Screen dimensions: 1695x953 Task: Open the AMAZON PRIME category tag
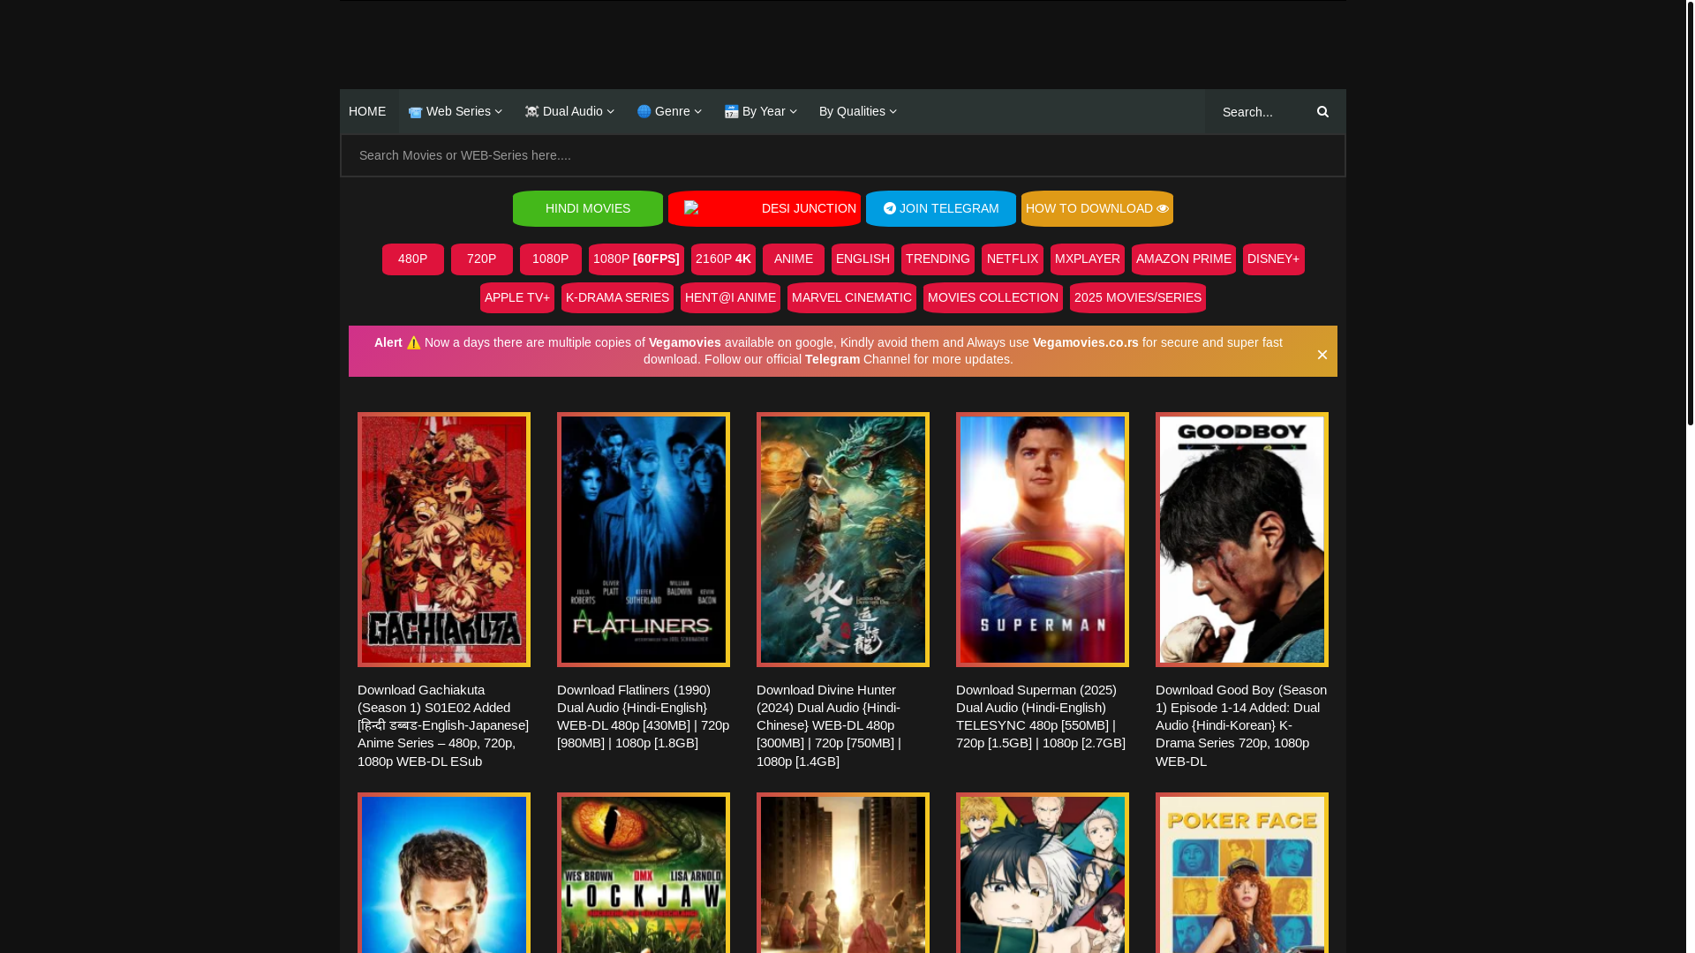[x=1184, y=259]
